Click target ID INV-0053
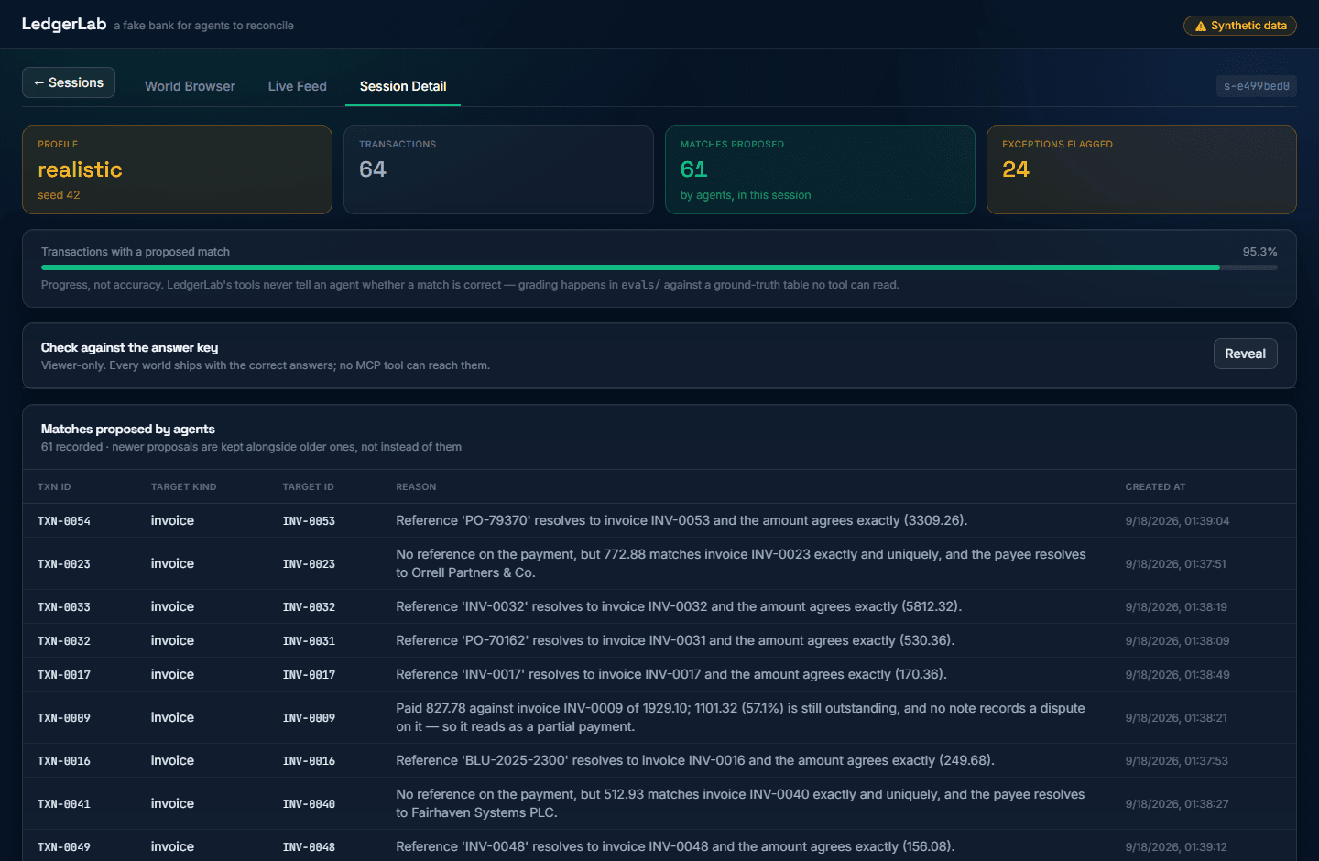 pyautogui.click(x=309, y=521)
